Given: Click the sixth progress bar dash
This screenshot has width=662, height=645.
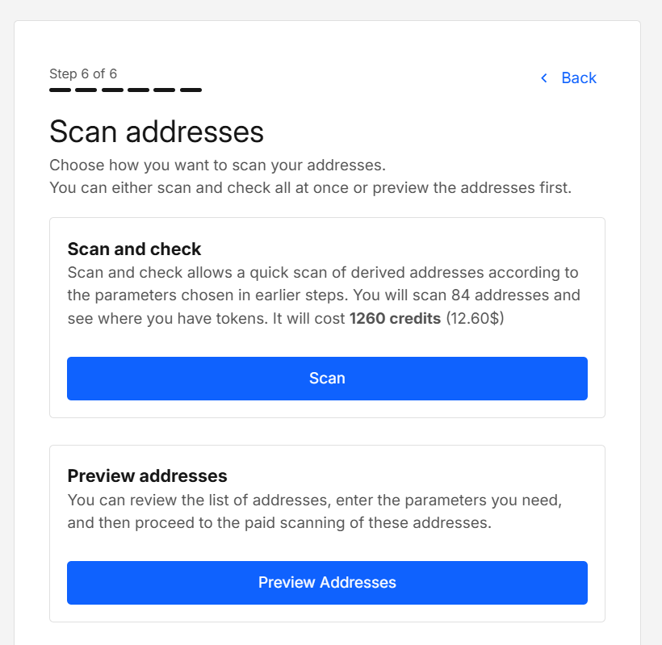Looking at the screenshot, I should point(190,89).
